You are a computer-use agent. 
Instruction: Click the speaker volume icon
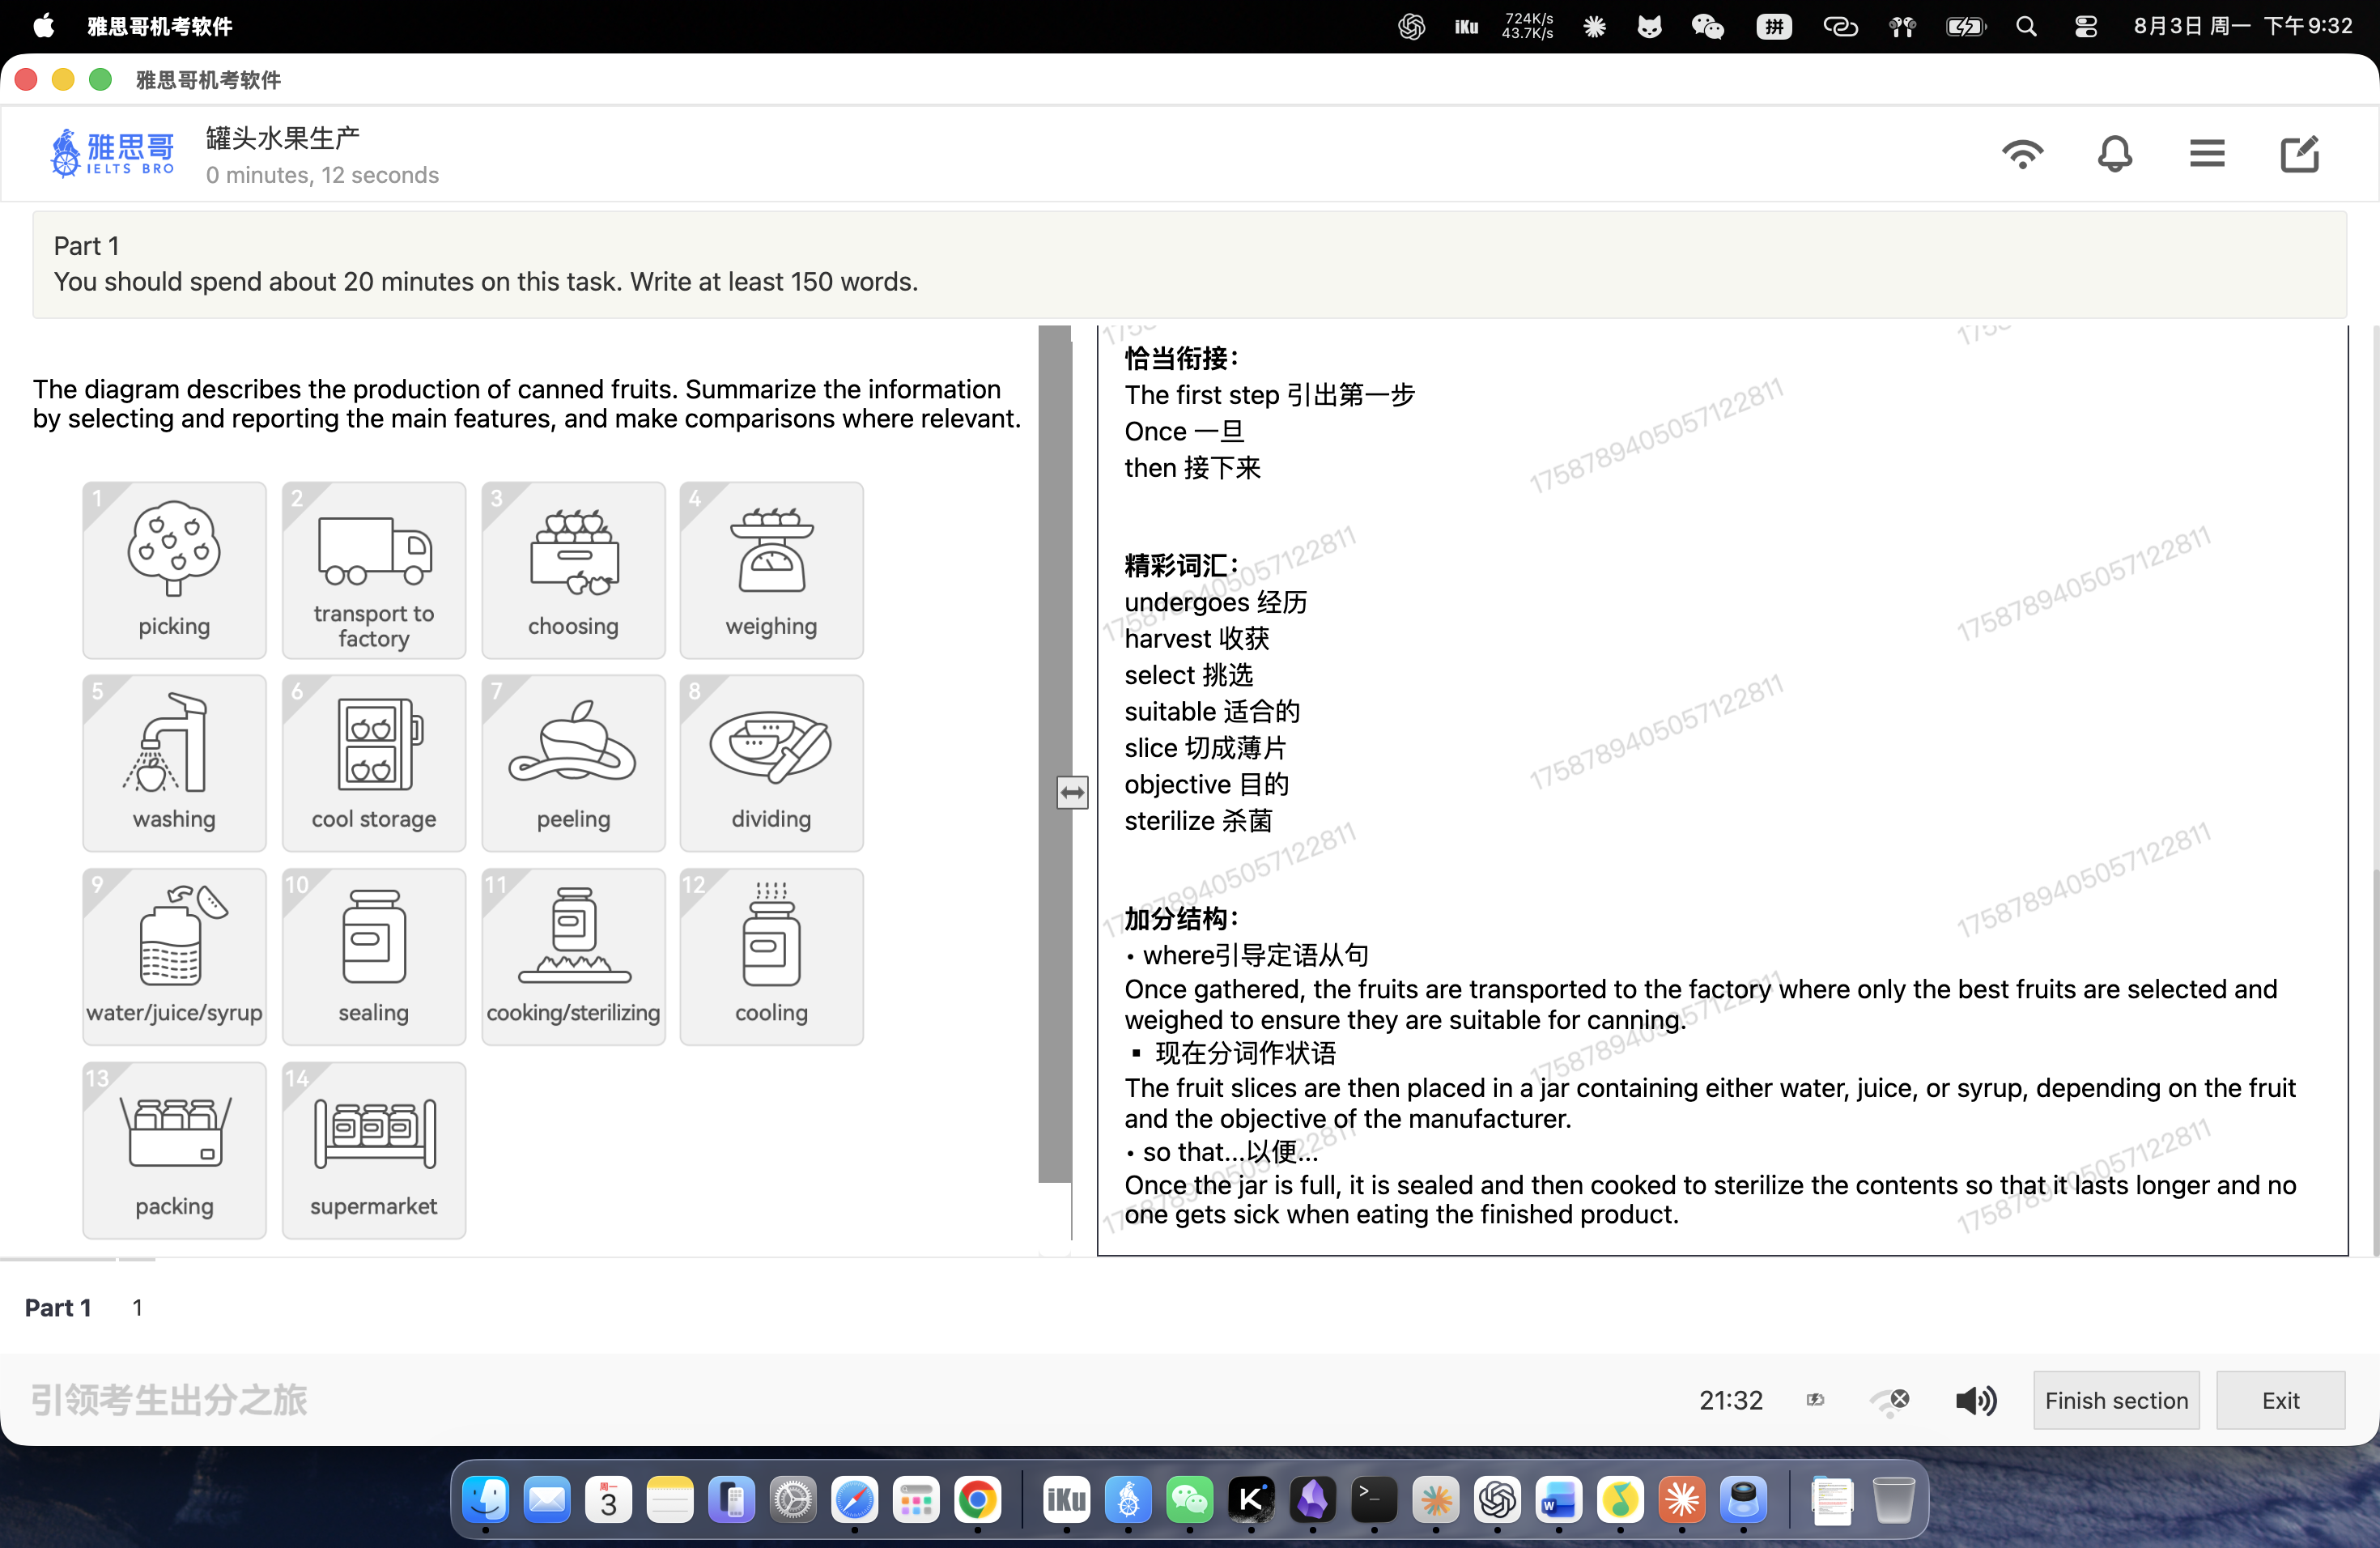coord(1976,1400)
